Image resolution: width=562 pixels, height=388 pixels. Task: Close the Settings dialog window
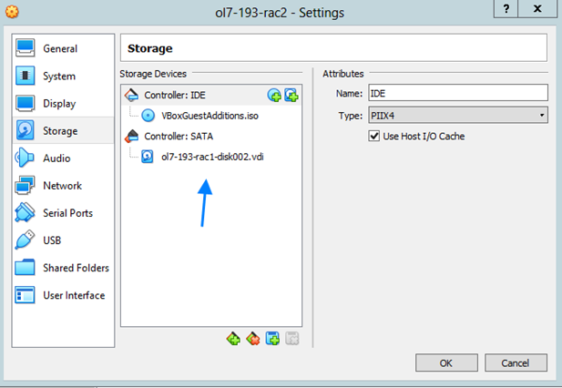click(537, 8)
